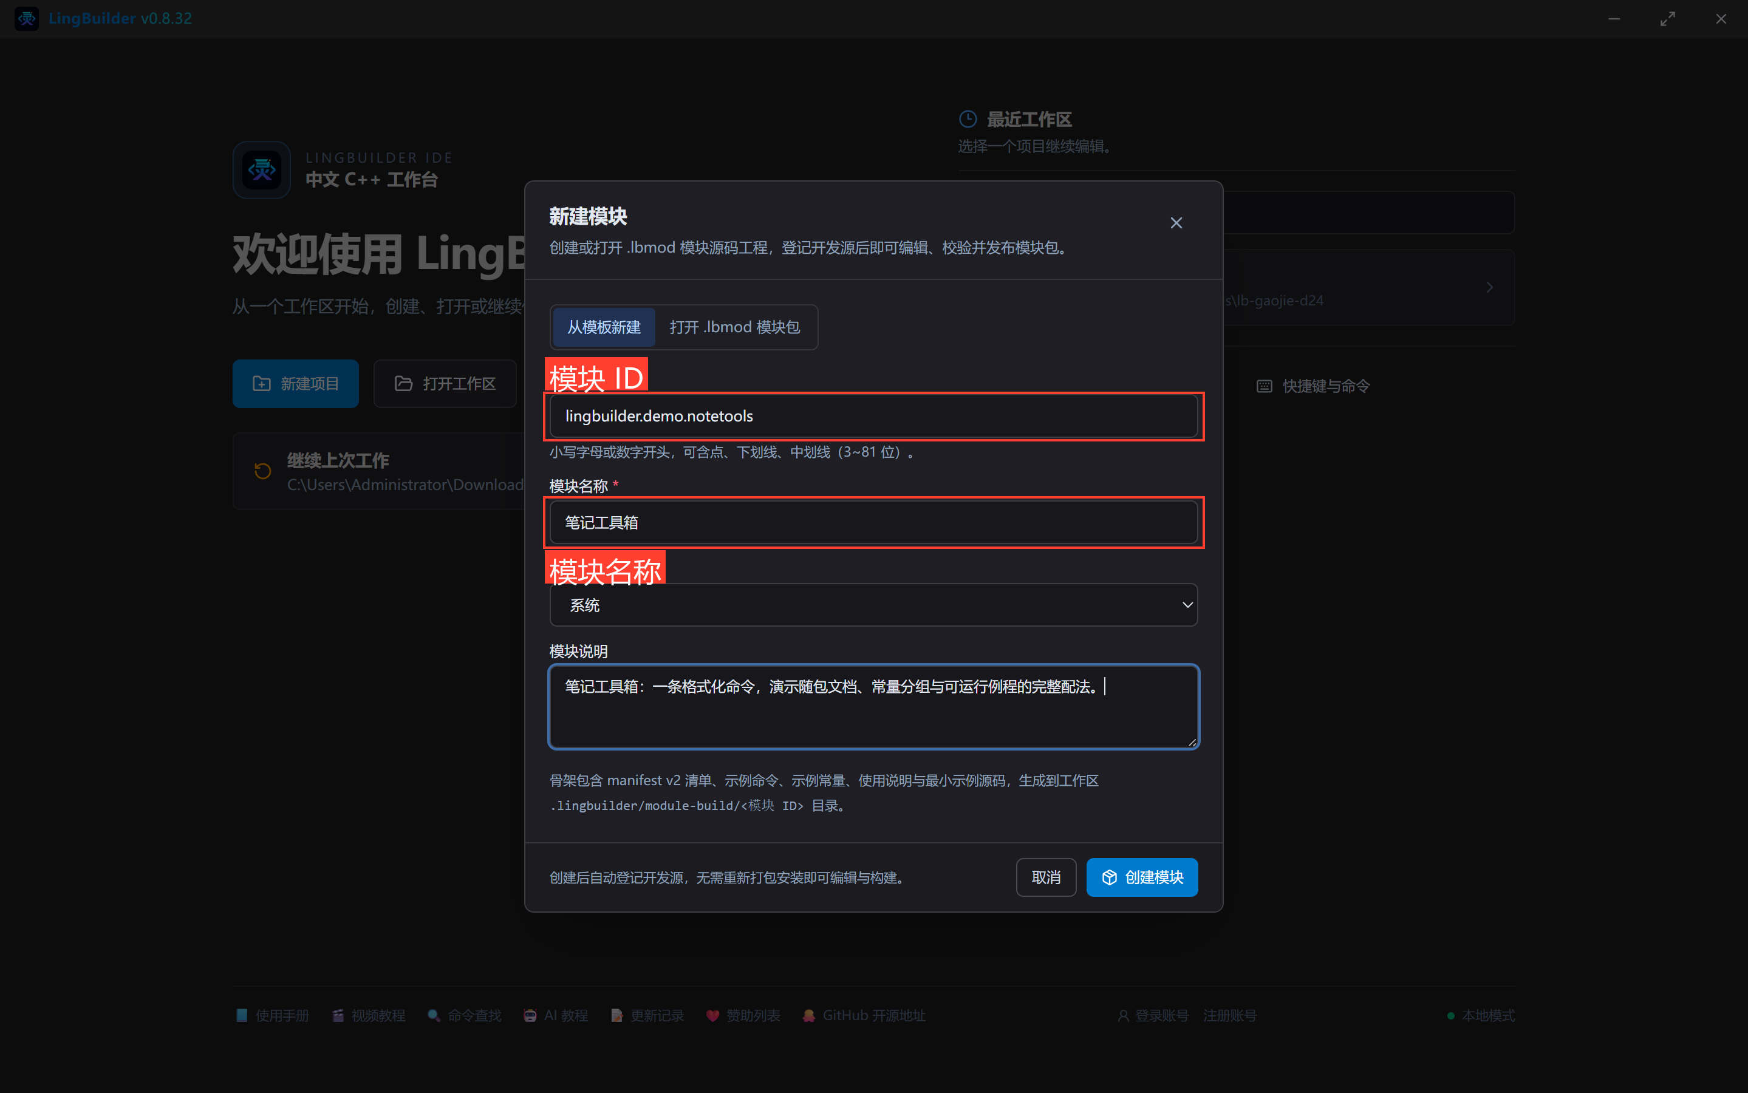Click the 继续上次工作 refresh icon
Image resolution: width=1748 pixels, height=1093 pixels.
pos(262,471)
